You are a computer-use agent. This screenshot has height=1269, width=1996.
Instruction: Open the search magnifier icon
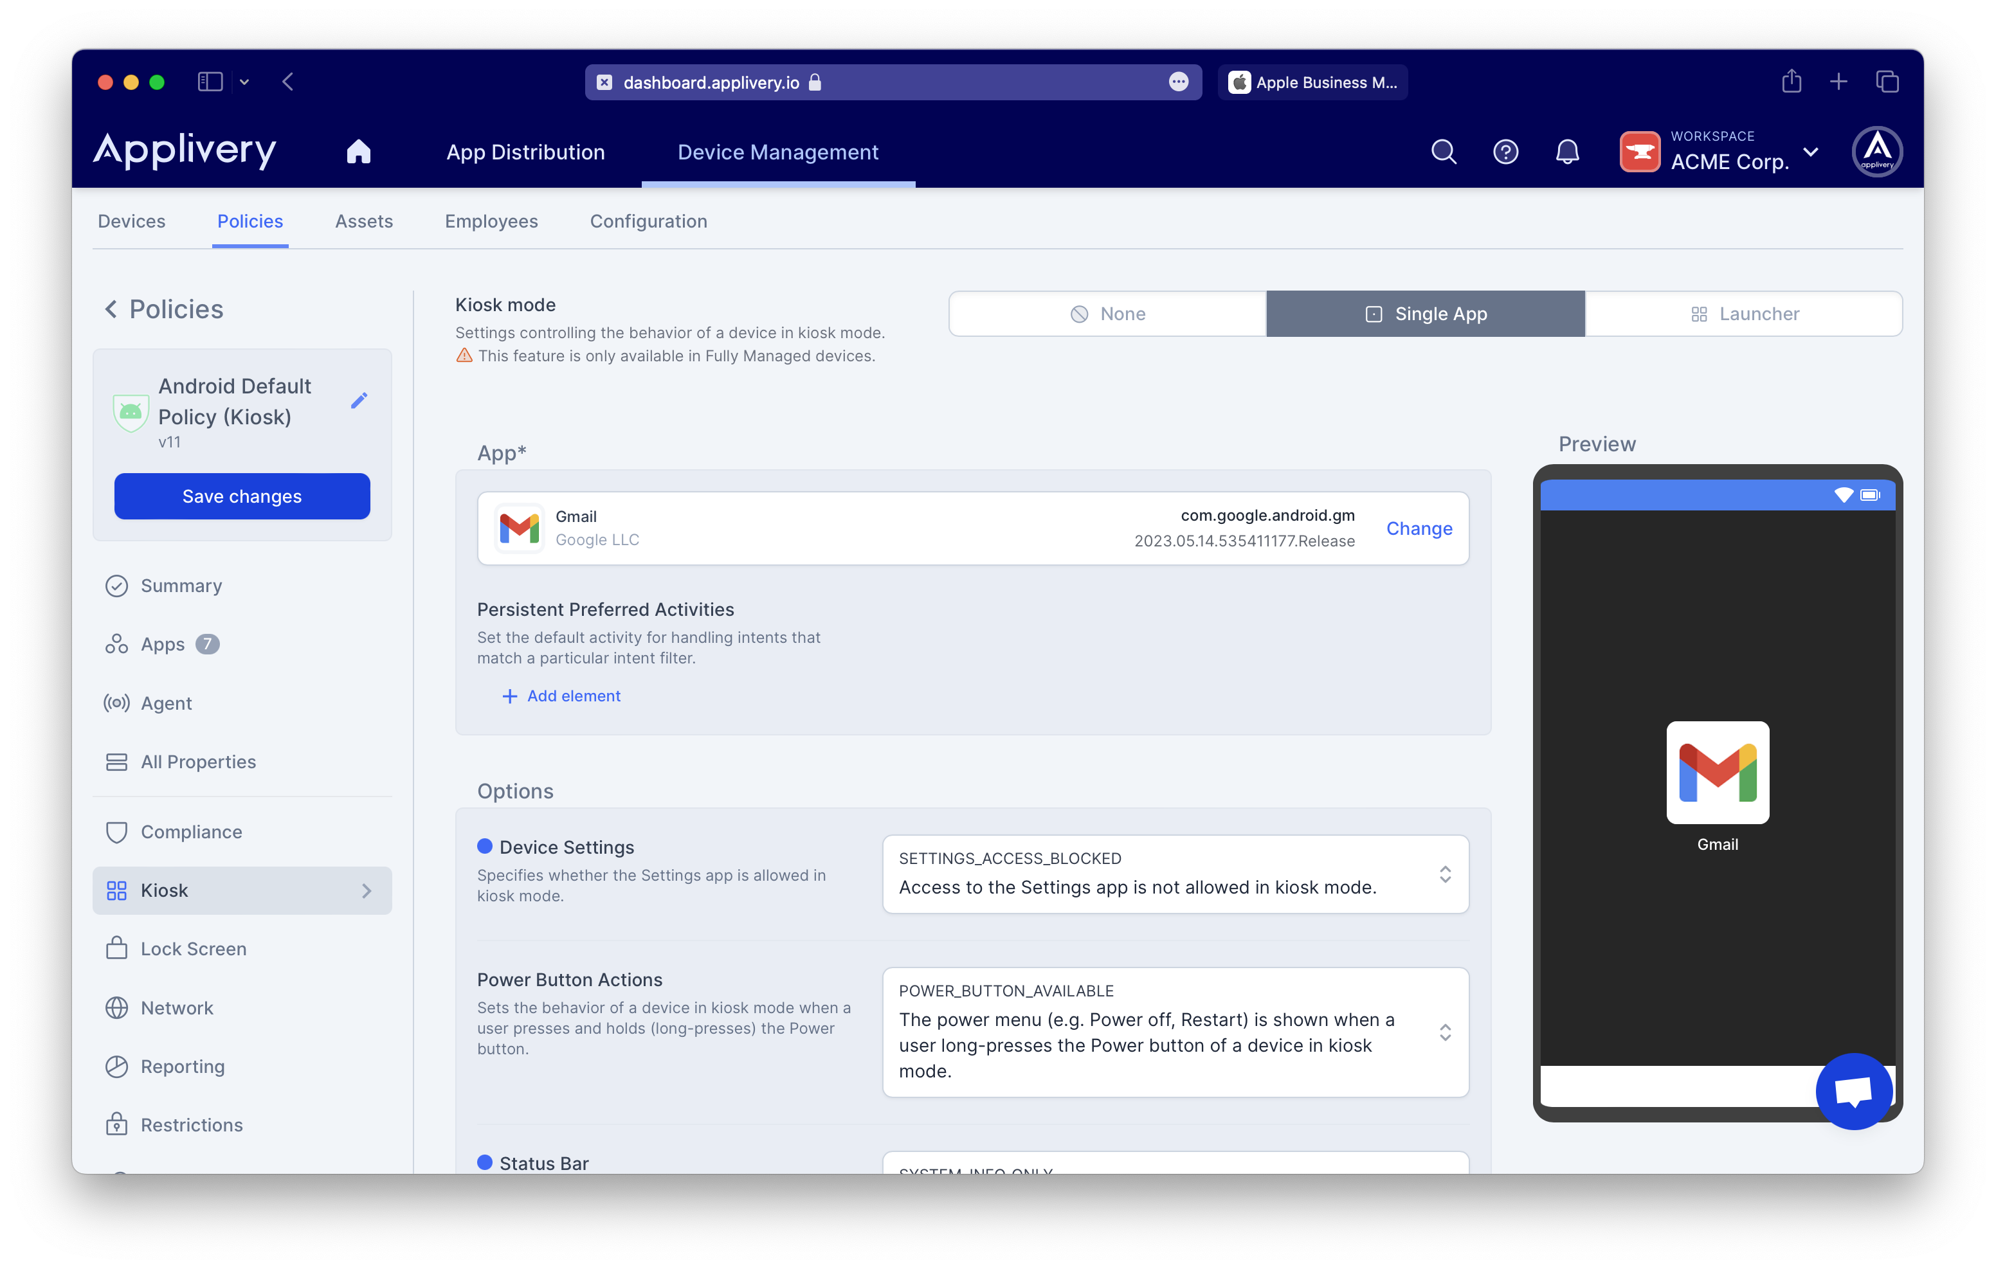coord(1443,152)
